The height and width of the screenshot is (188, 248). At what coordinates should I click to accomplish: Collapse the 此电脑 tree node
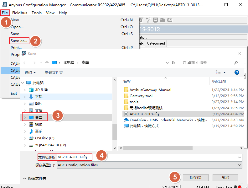click(23, 83)
